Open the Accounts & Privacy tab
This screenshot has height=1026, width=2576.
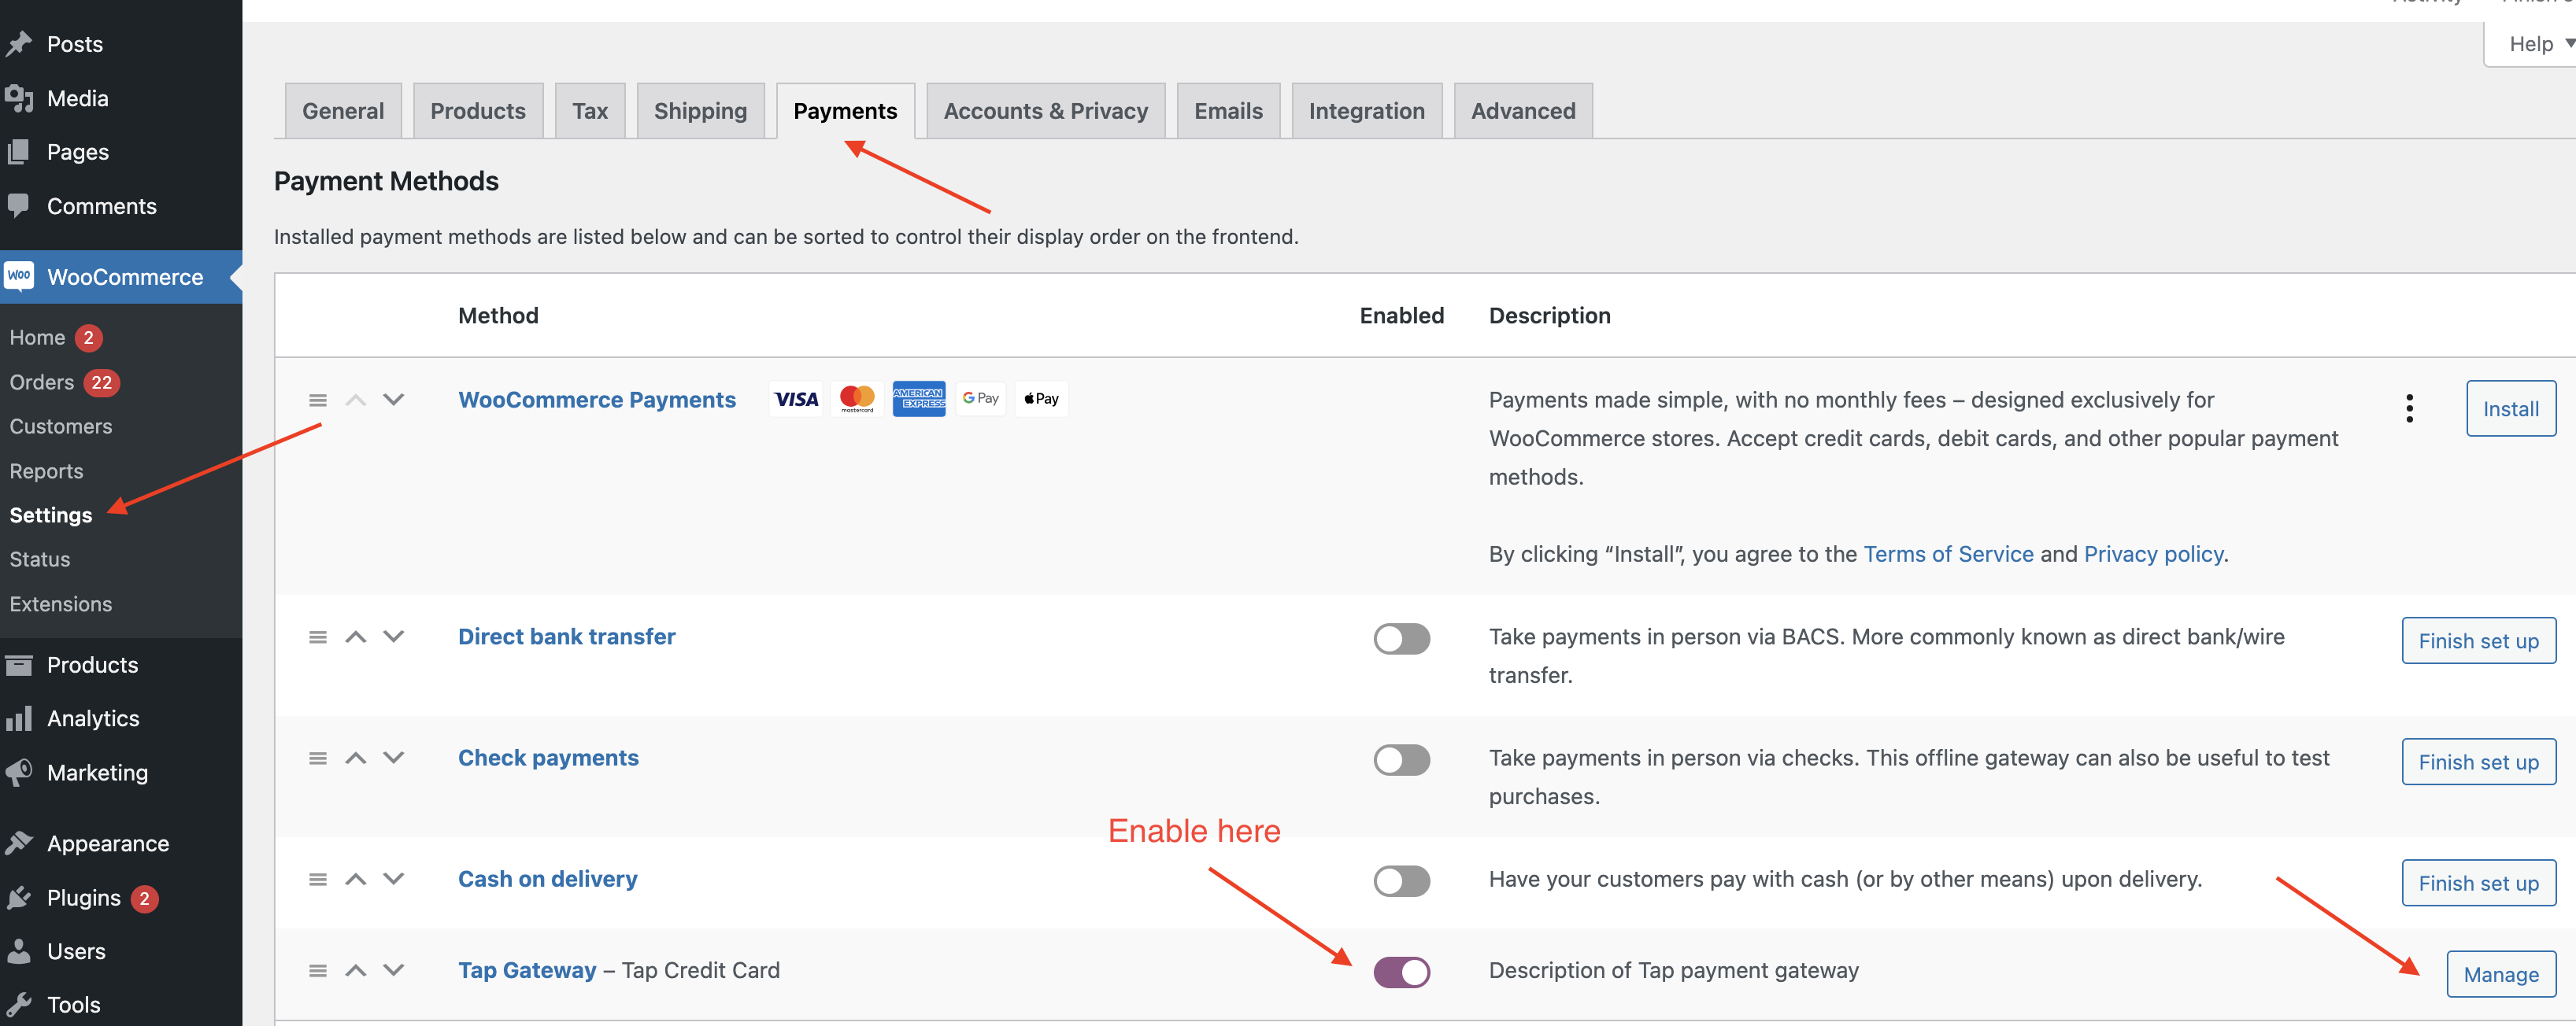[x=1044, y=110]
